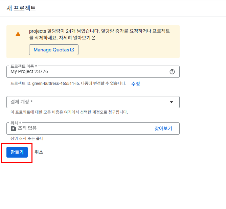Click 찾아보기 to browse locations

(163, 128)
